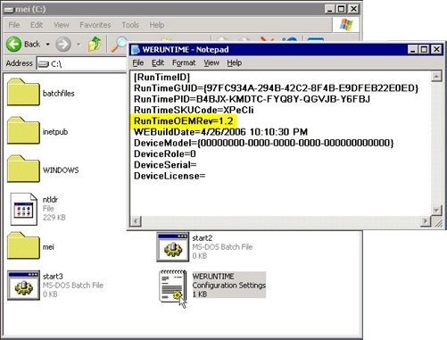
Task: Click the Notepad title bar icon
Action: click(136, 49)
